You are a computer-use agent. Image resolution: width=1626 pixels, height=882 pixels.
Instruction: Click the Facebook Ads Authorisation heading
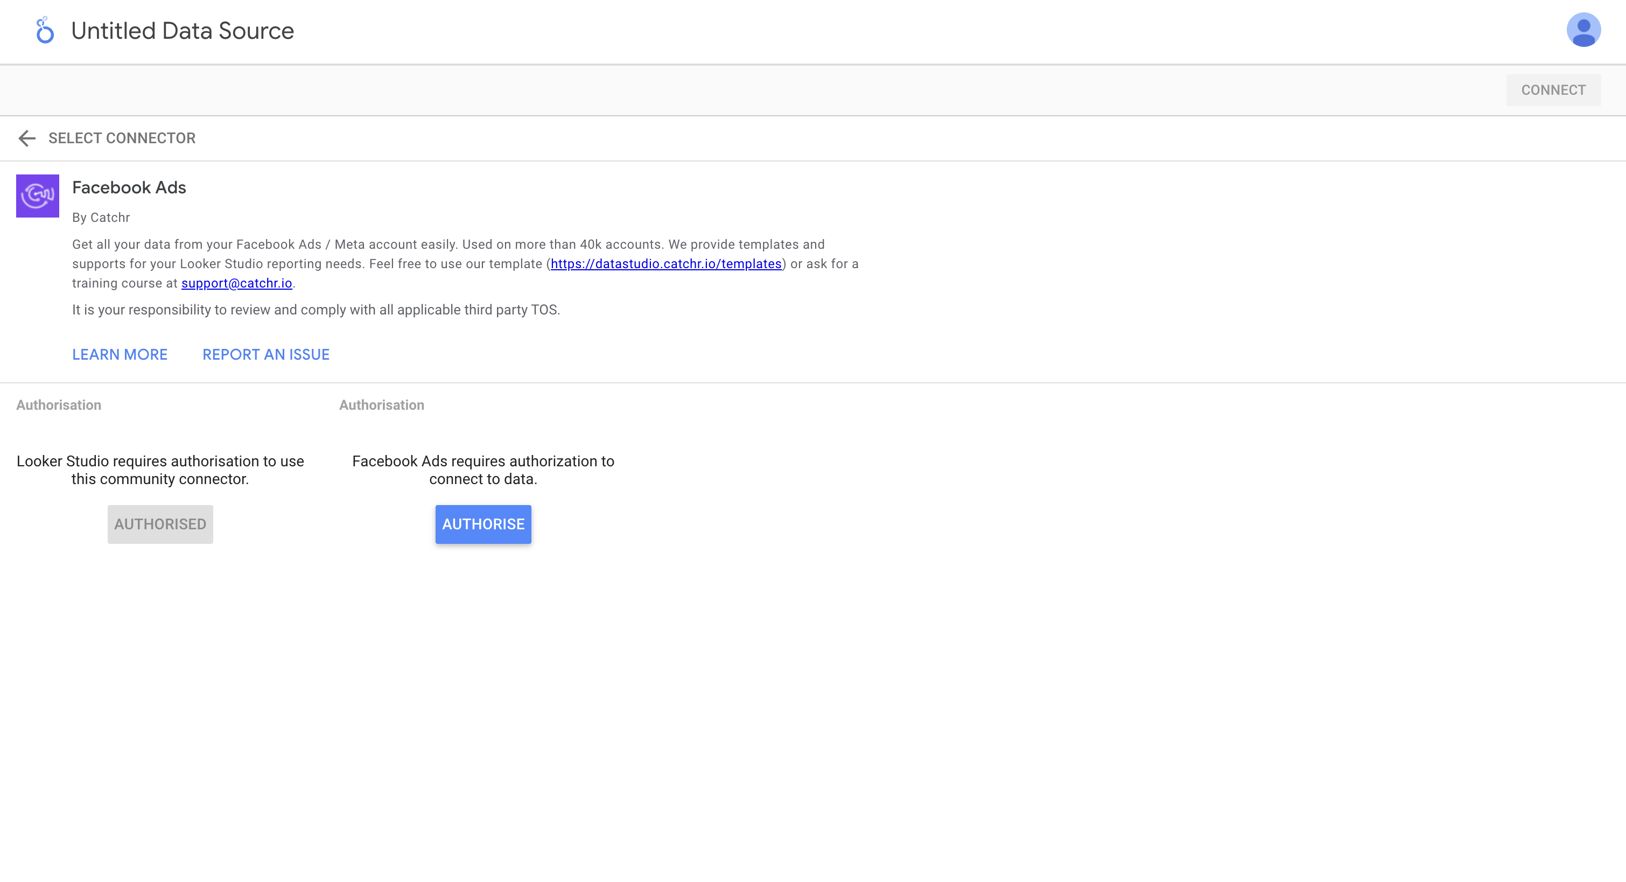381,405
